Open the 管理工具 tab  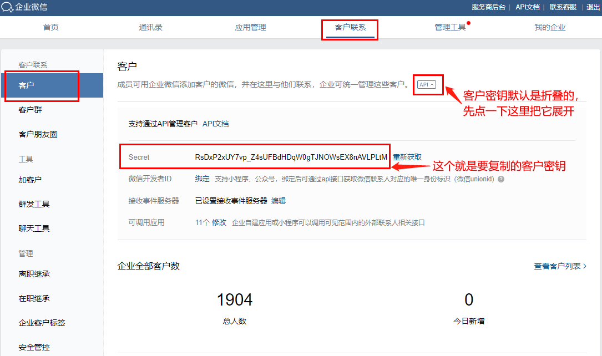click(450, 27)
